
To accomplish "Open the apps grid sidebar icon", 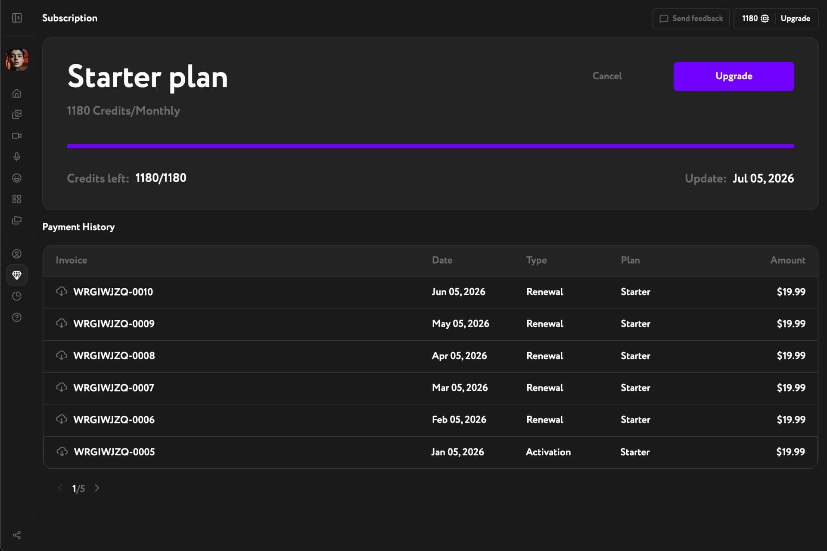I will (x=17, y=199).
